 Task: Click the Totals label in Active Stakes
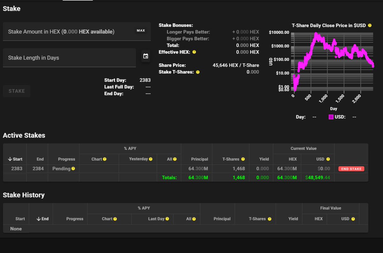click(x=169, y=177)
